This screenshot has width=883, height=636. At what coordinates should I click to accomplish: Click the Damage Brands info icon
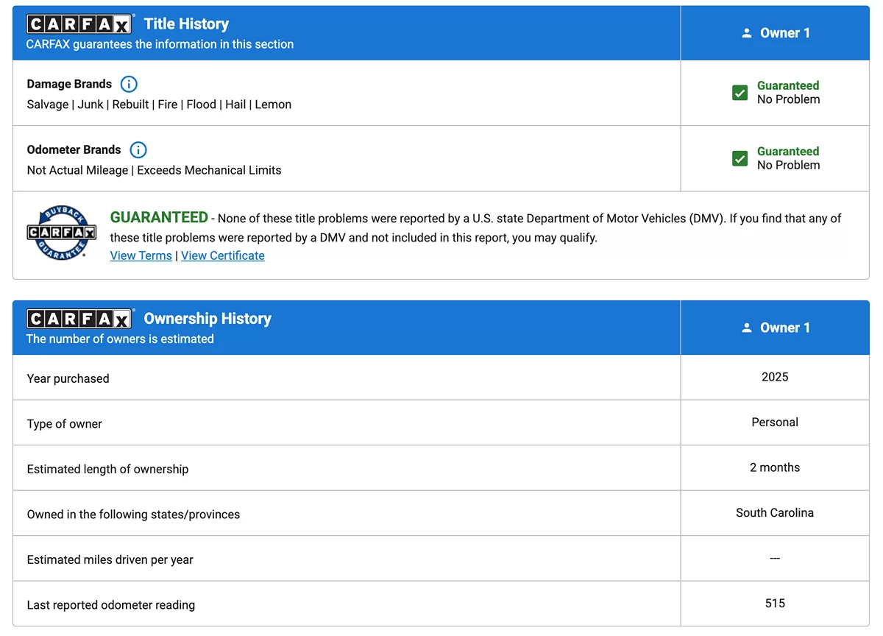[x=129, y=84]
